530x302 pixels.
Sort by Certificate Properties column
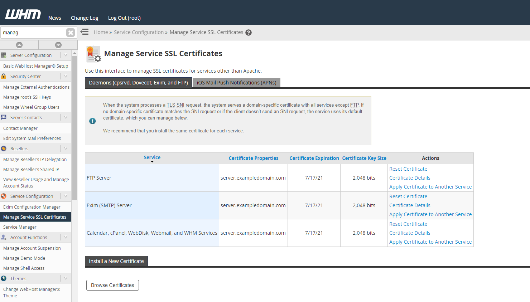point(254,158)
